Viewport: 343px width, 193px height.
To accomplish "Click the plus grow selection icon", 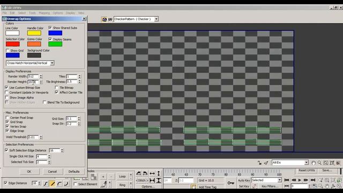I will (103, 176).
